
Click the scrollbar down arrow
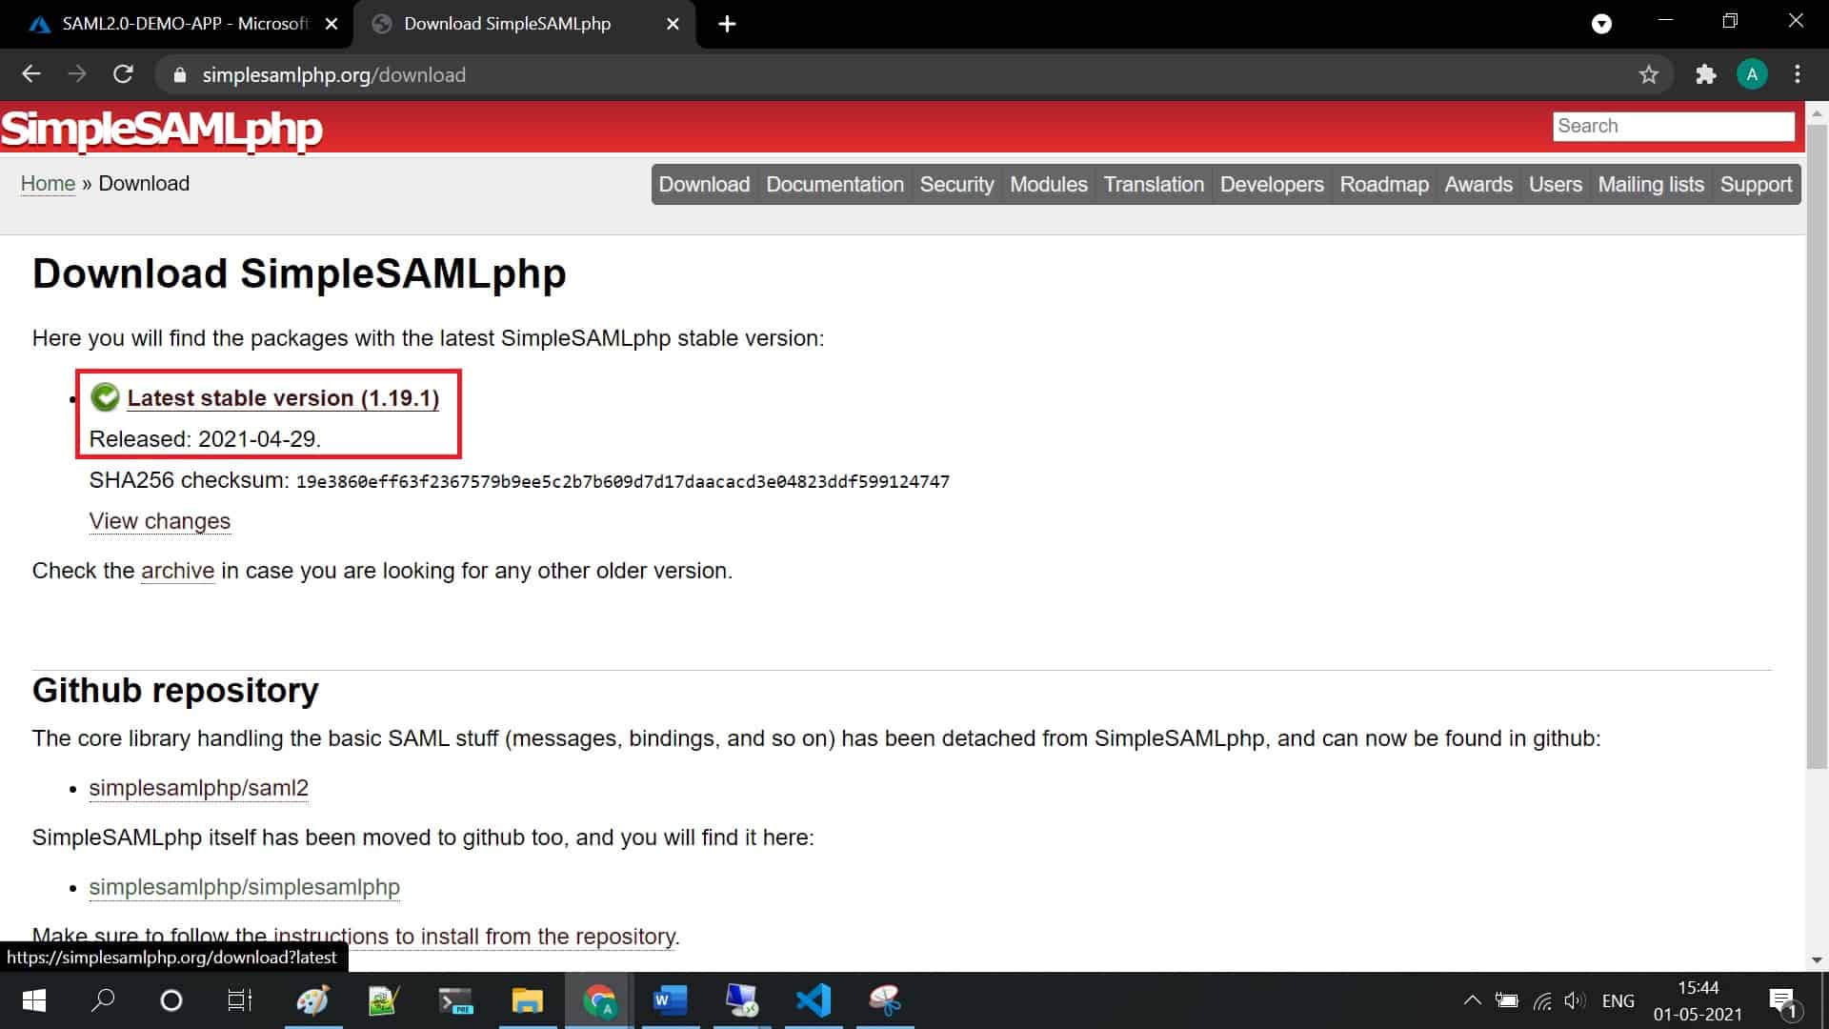click(1817, 960)
